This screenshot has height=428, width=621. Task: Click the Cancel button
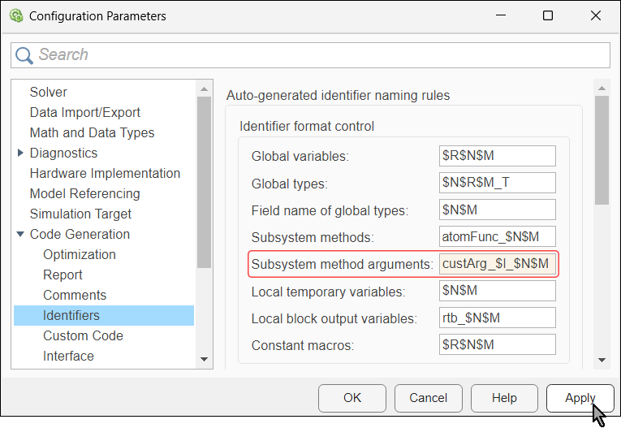(x=428, y=398)
